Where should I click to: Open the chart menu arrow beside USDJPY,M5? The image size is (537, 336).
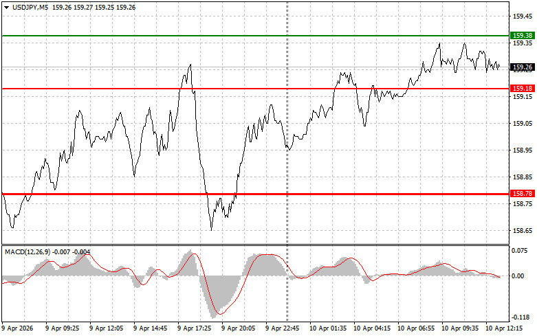[6, 7]
